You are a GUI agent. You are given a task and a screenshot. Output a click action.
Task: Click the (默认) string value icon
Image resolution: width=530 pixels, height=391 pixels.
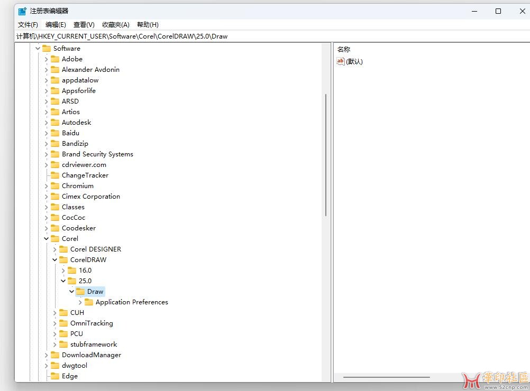pyautogui.click(x=341, y=61)
